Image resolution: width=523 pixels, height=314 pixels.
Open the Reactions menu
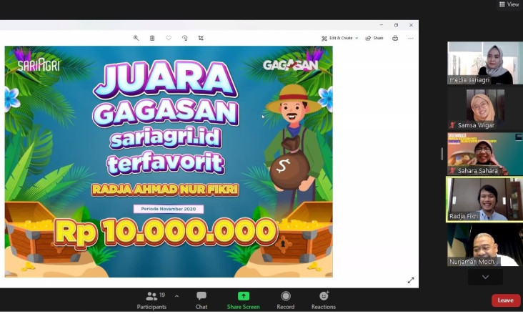point(324,300)
